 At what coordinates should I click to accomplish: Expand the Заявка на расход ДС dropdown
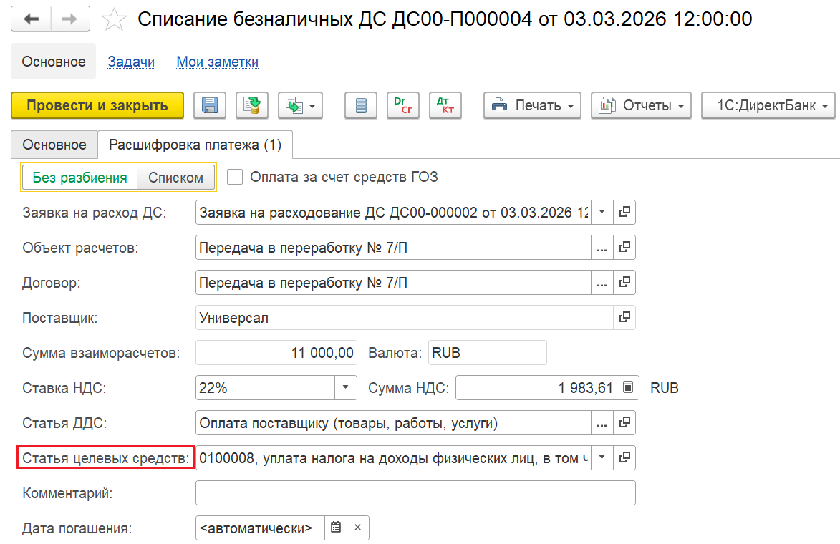[x=602, y=213]
